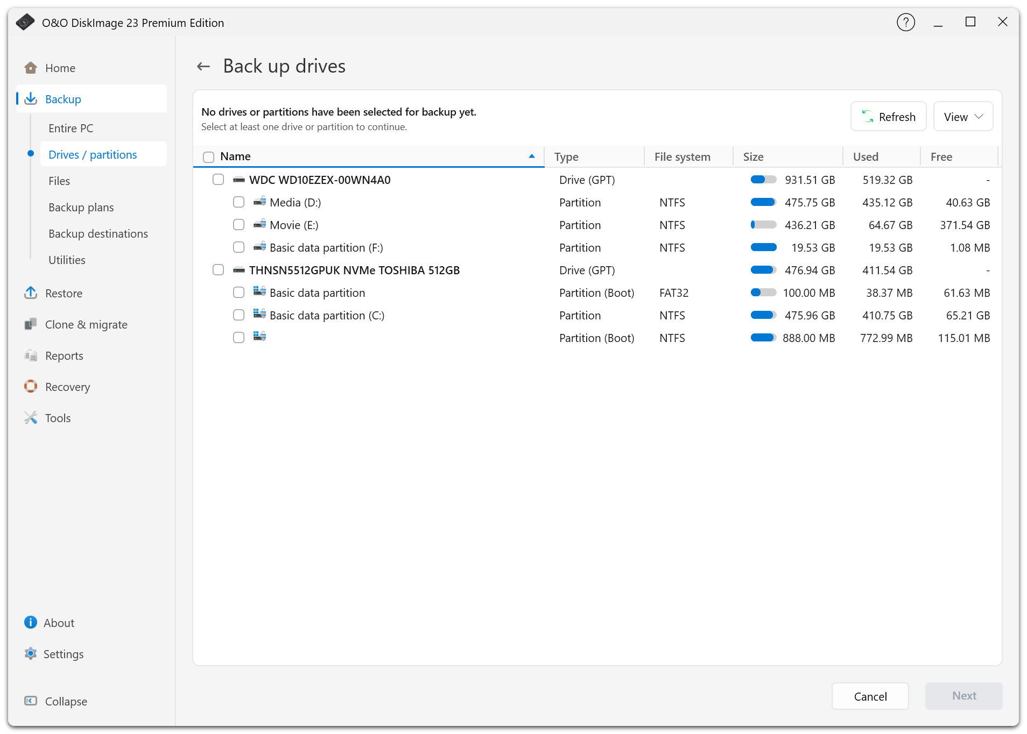The image size is (1027, 734).
Task: Click the Next button
Action: tap(963, 696)
